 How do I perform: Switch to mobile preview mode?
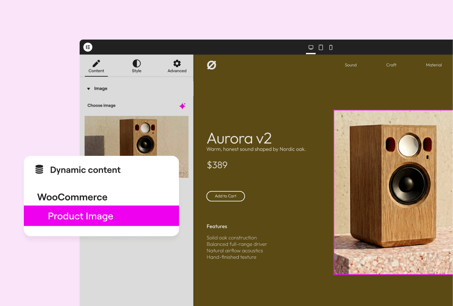click(x=331, y=48)
